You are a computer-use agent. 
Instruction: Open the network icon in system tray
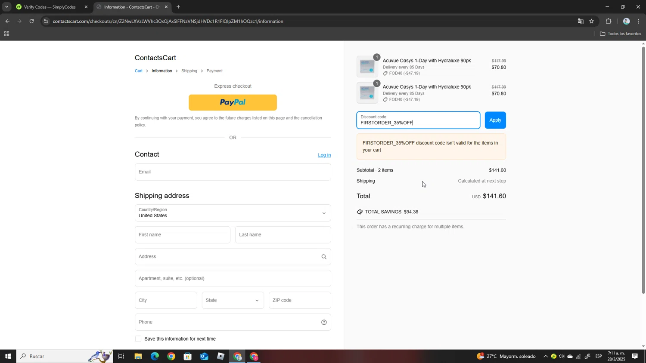click(578, 356)
